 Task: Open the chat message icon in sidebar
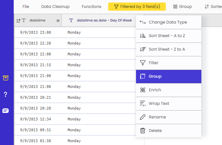tap(6, 111)
